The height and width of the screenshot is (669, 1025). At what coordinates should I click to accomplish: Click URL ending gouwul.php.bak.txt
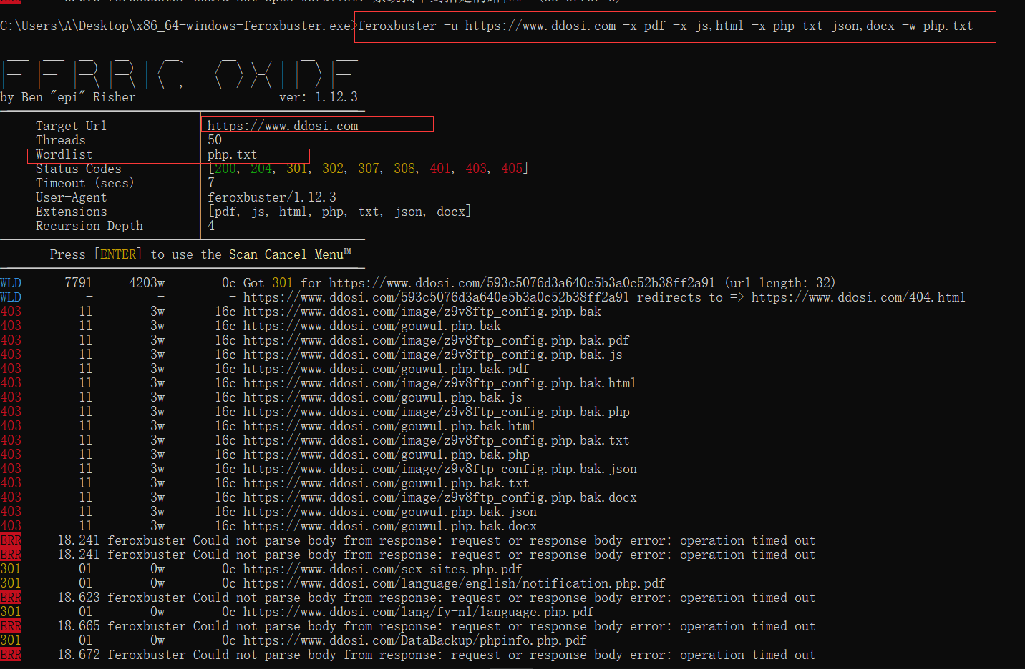pos(386,483)
